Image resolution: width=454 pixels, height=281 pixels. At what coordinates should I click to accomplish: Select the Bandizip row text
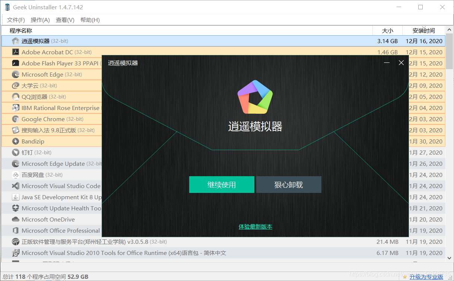click(33, 141)
